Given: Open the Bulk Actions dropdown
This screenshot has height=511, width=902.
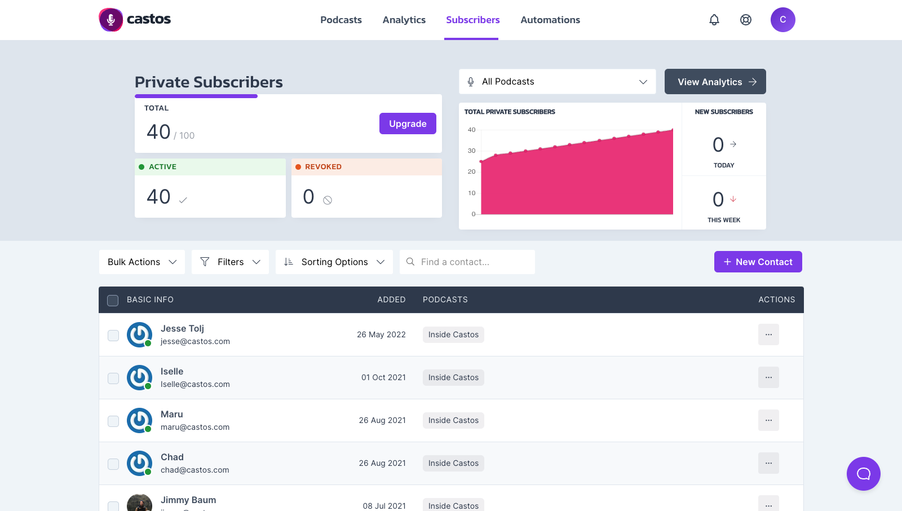Looking at the screenshot, I should [x=142, y=262].
